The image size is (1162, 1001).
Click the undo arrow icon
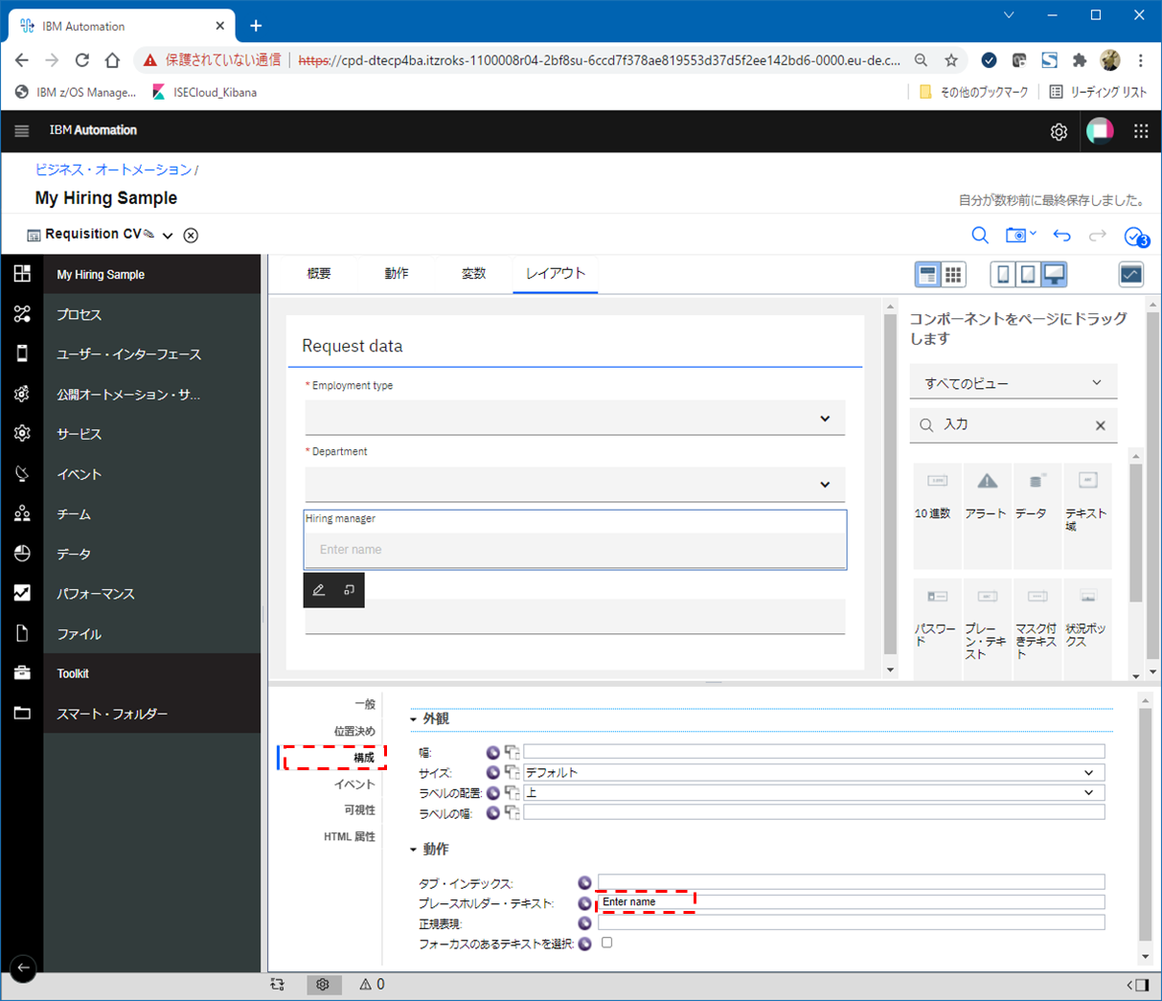point(1061,235)
